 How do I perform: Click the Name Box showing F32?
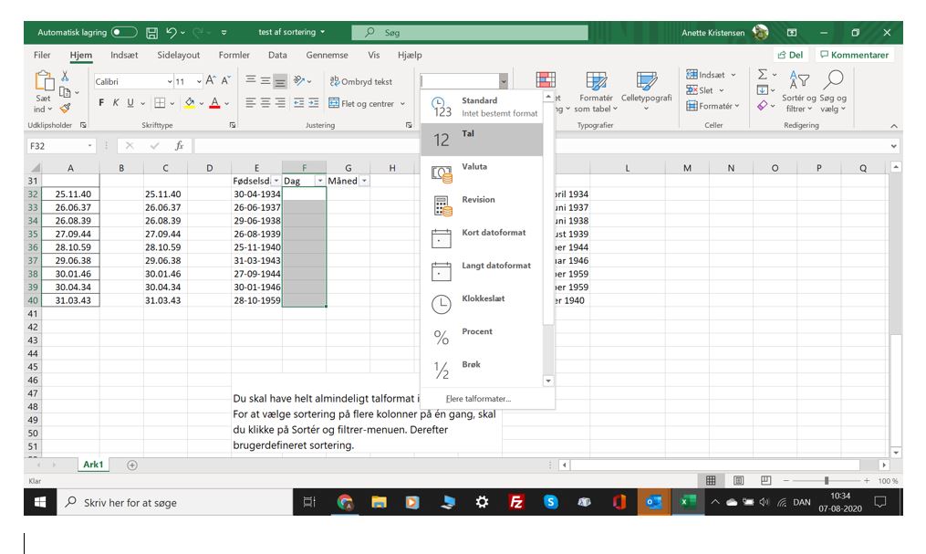[61, 146]
